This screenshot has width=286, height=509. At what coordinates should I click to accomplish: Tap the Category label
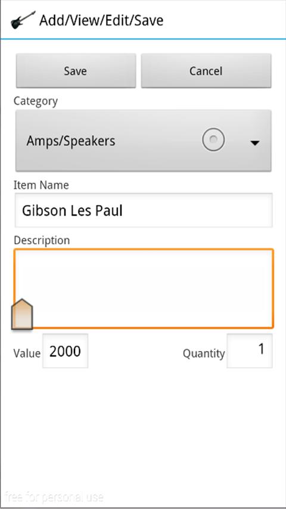click(x=36, y=101)
